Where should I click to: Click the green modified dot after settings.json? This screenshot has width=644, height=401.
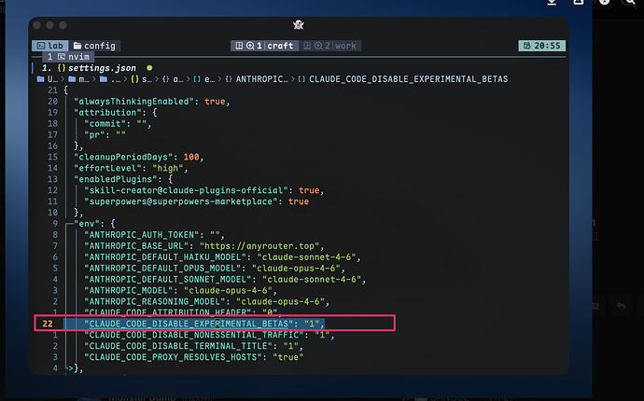coord(149,68)
